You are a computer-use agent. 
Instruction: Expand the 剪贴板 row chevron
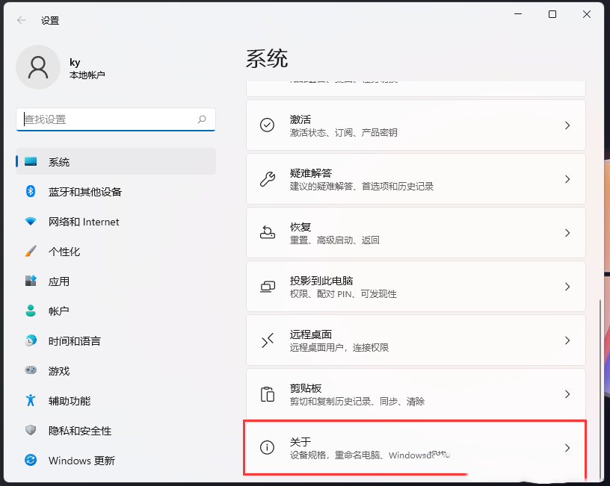click(x=567, y=394)
